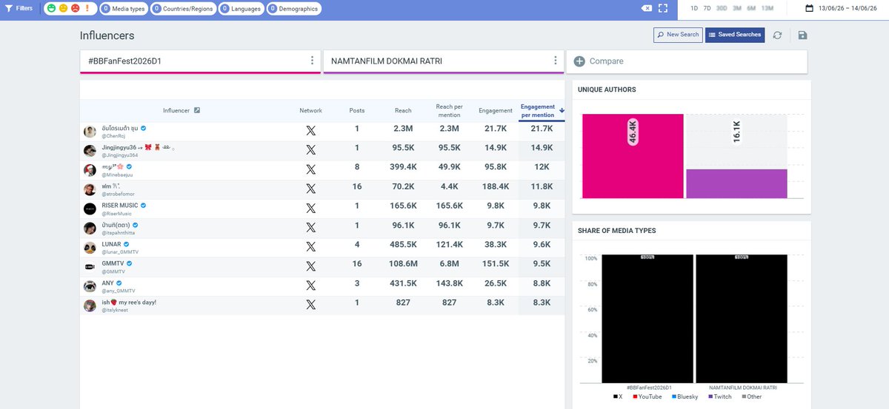Save the search with the floppy icon

point(803,35)
